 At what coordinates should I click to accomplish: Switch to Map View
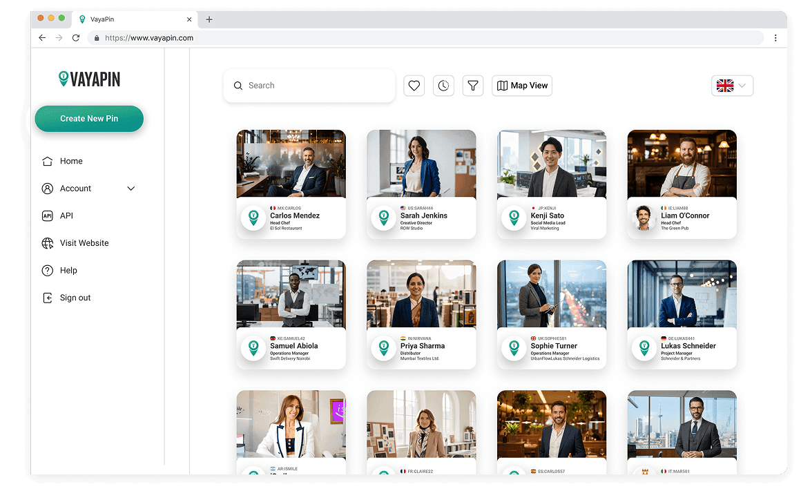pos(522,85)
